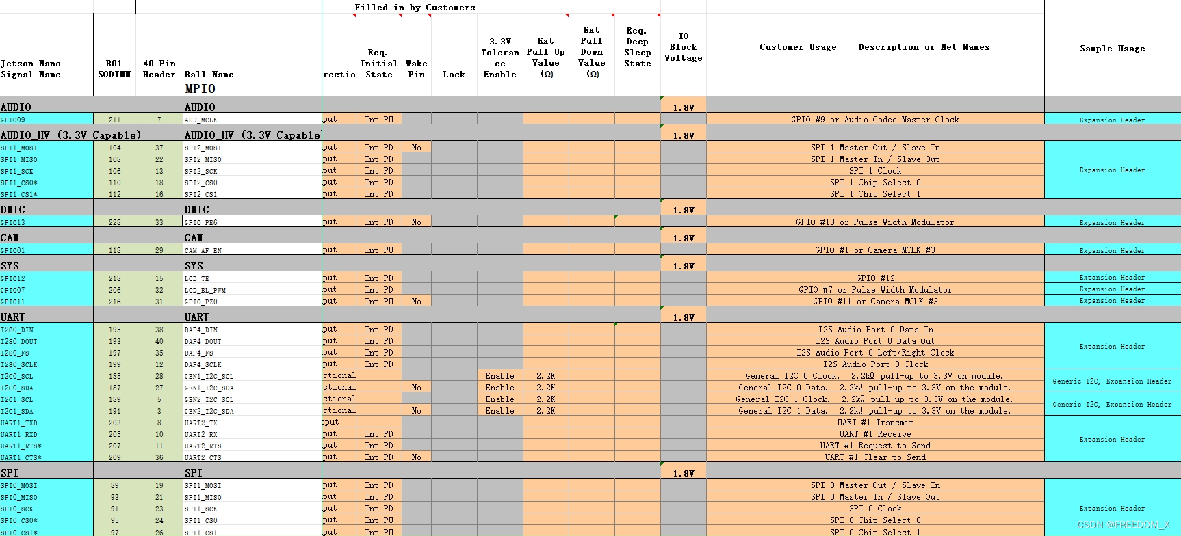Click 40-pin header number '40' in I2S0_DOUT row
The width and height of the screenshot is (1181, 536).
(159, 340)
